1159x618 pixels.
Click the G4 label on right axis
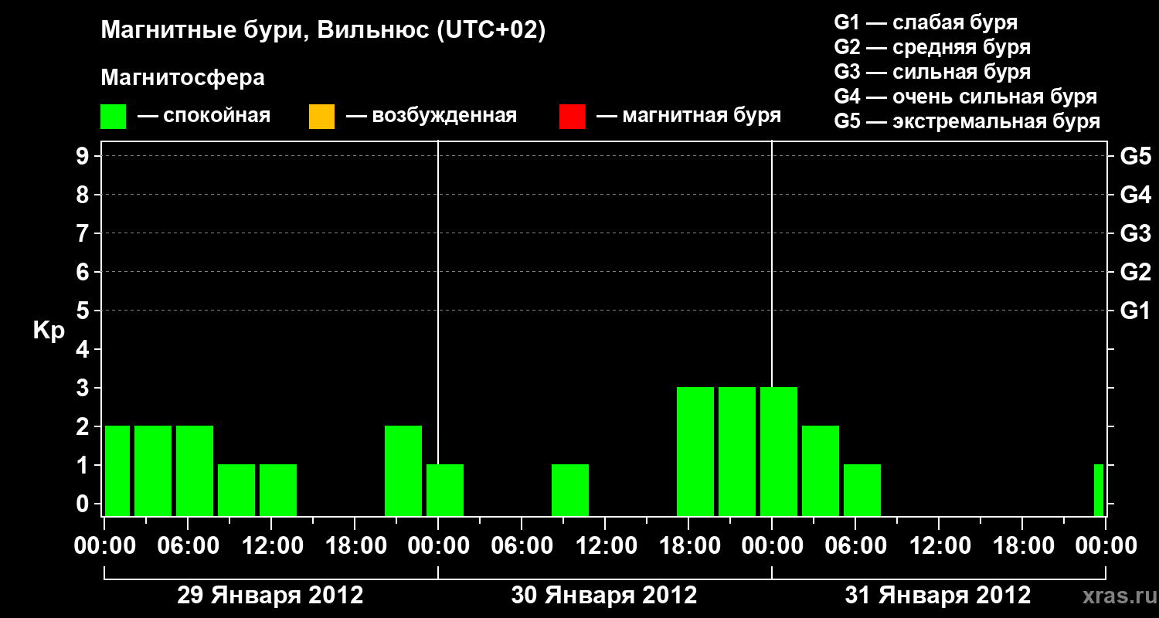[x=1135, y=195]
